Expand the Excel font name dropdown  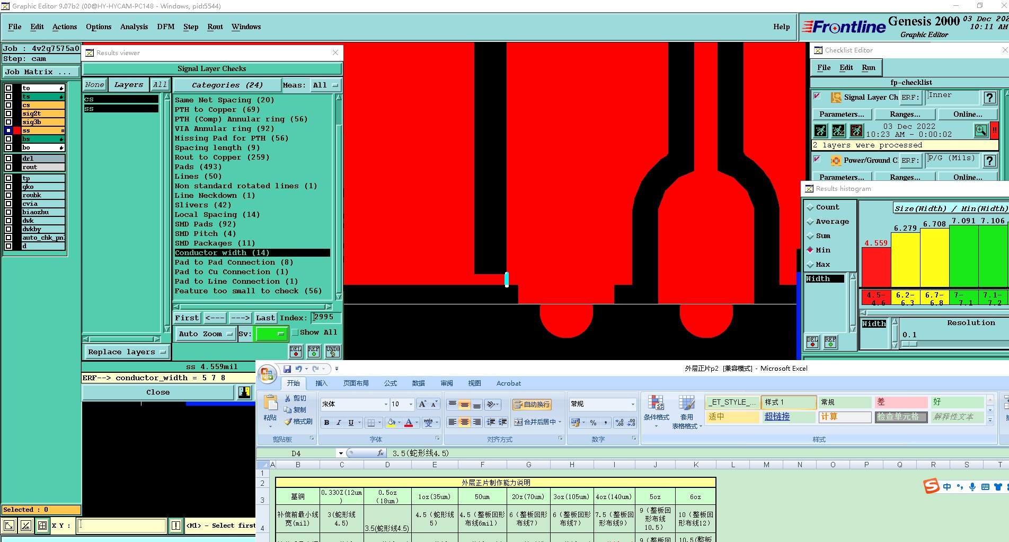coord(386,404)
